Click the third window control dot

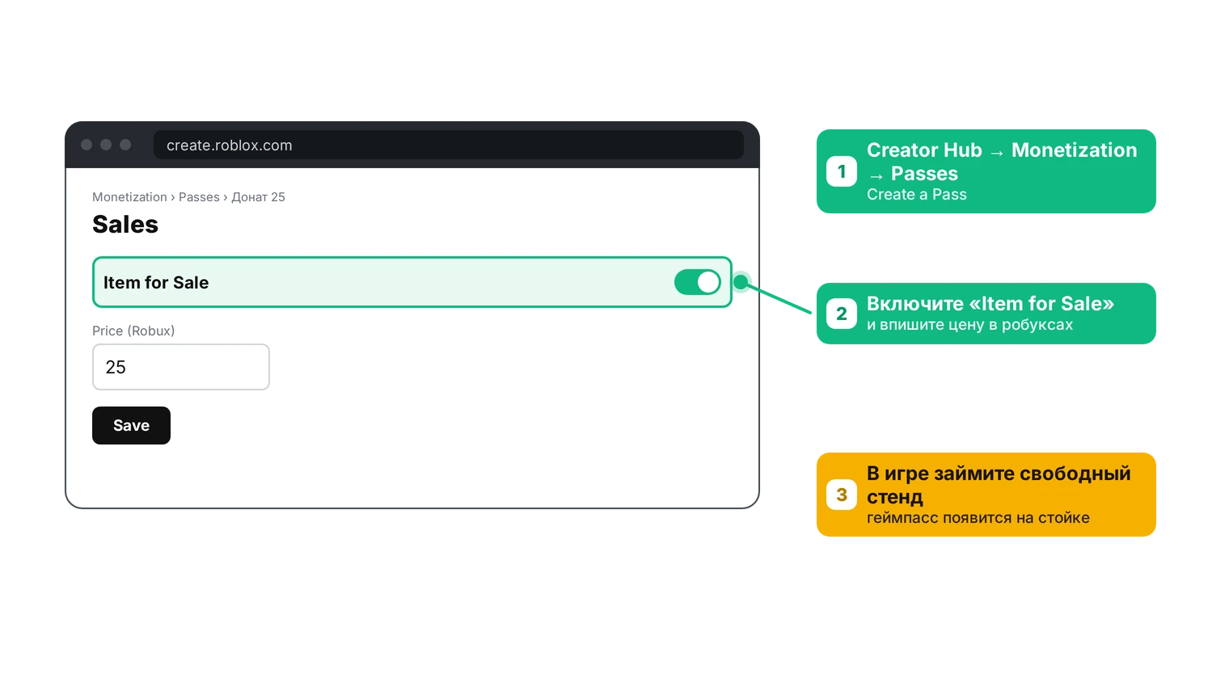coord(125,145)
